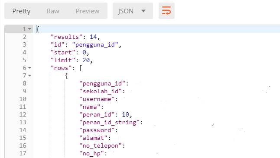
Task: Click the "limit" key text
Action: click(63, 60)
